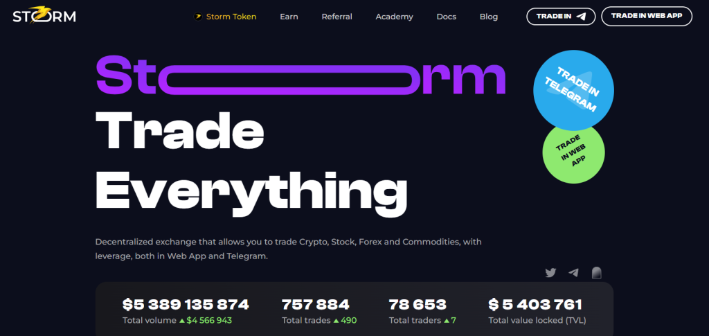Click the Trade In Telegram header button

561,16
